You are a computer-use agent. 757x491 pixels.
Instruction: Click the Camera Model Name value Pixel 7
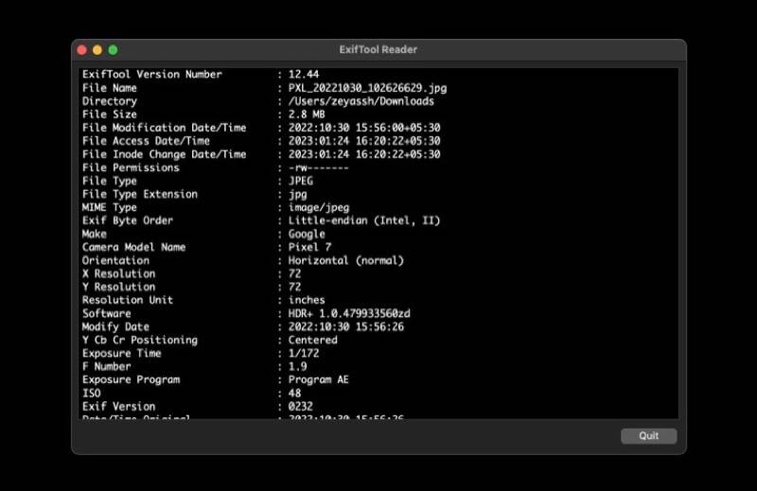coord(310,247)
